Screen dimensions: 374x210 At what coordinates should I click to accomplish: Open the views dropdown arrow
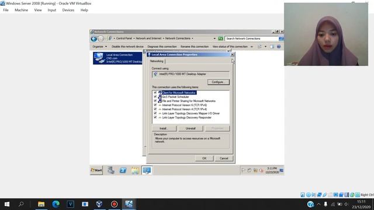tap(265, 47)
